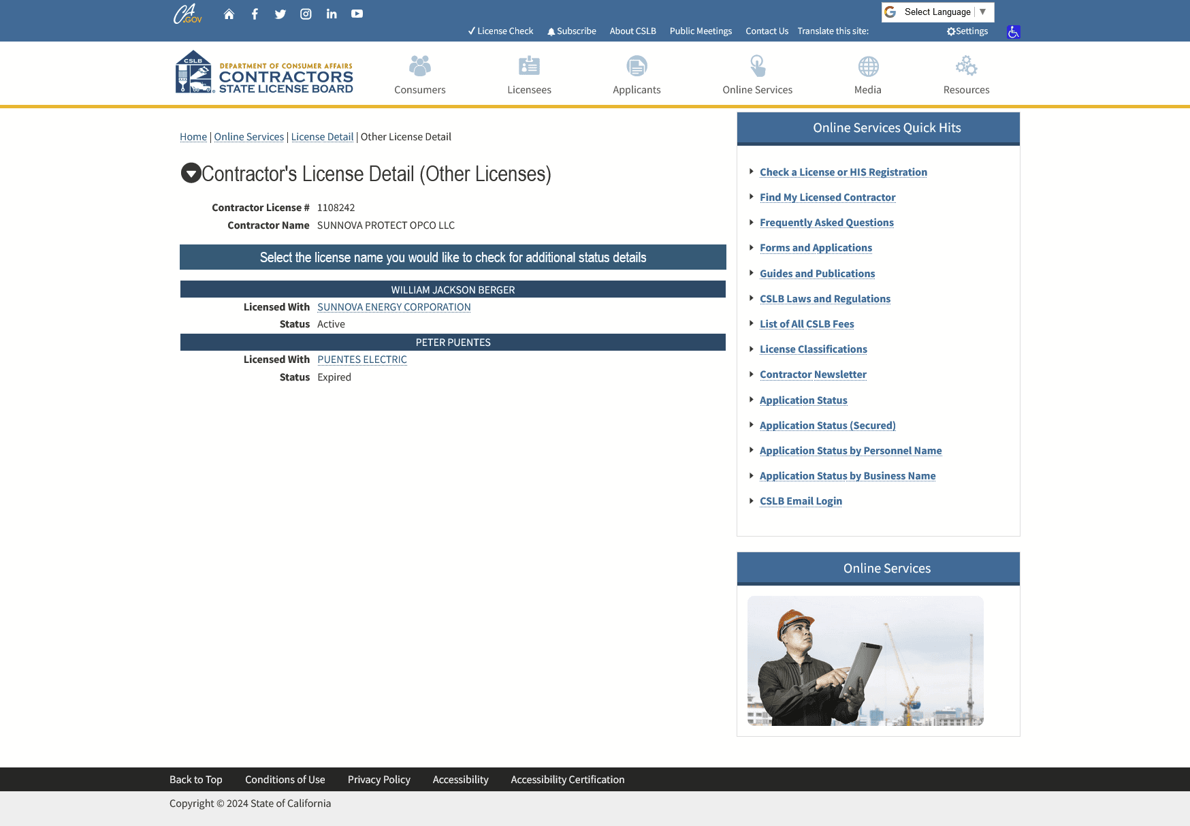Click the contractor with tablet photo

coord(865,661)
